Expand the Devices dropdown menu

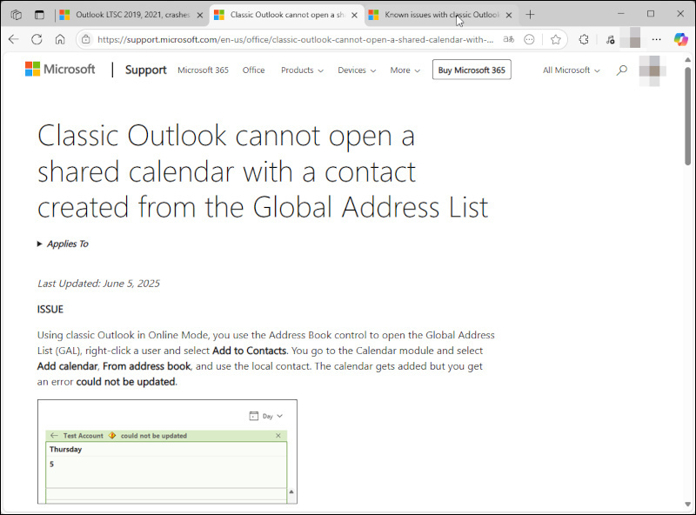click(x=357, y=70)
